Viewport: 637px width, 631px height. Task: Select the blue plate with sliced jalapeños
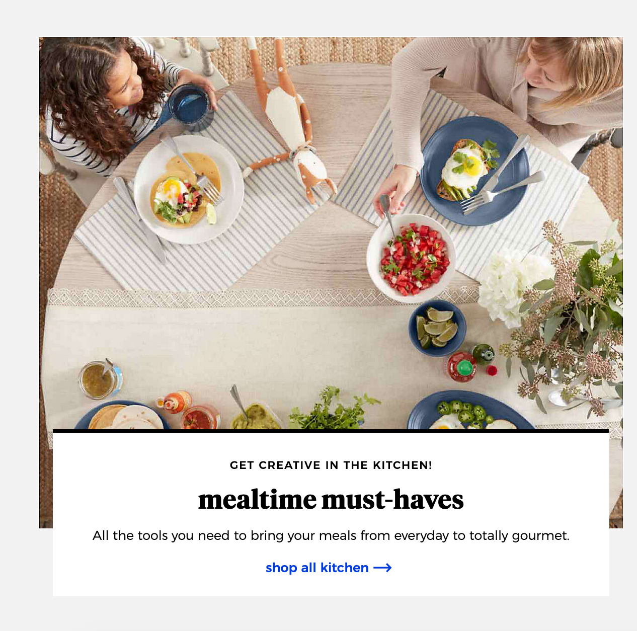tap(470, 411)
